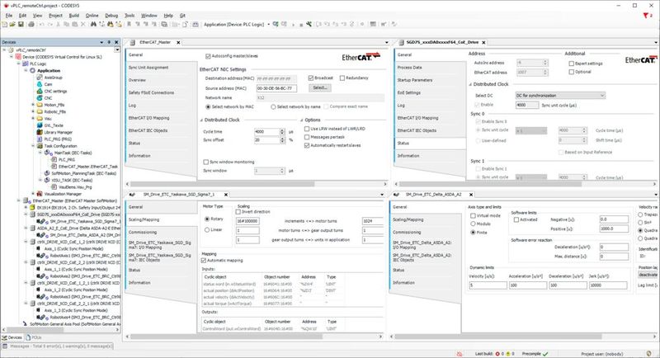Viewport: 660px width, 358px height.
Task: Click the Cycle time spinner in Distributed Clock
Action: (282, 132)
